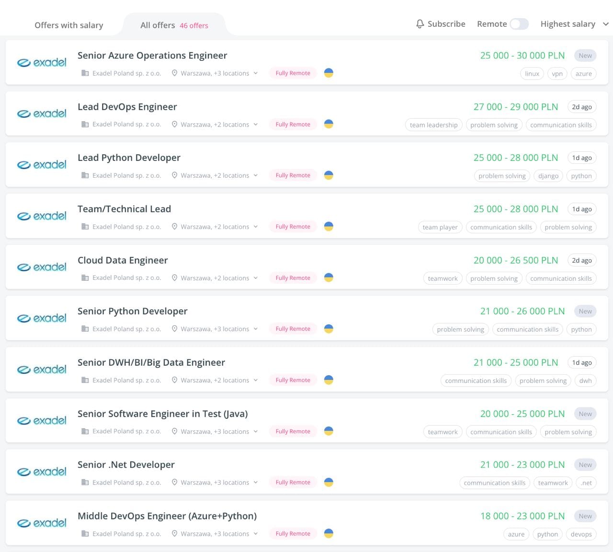Click the linux skill tag
The image size is (613, 552).
click(x=532, y=74)
